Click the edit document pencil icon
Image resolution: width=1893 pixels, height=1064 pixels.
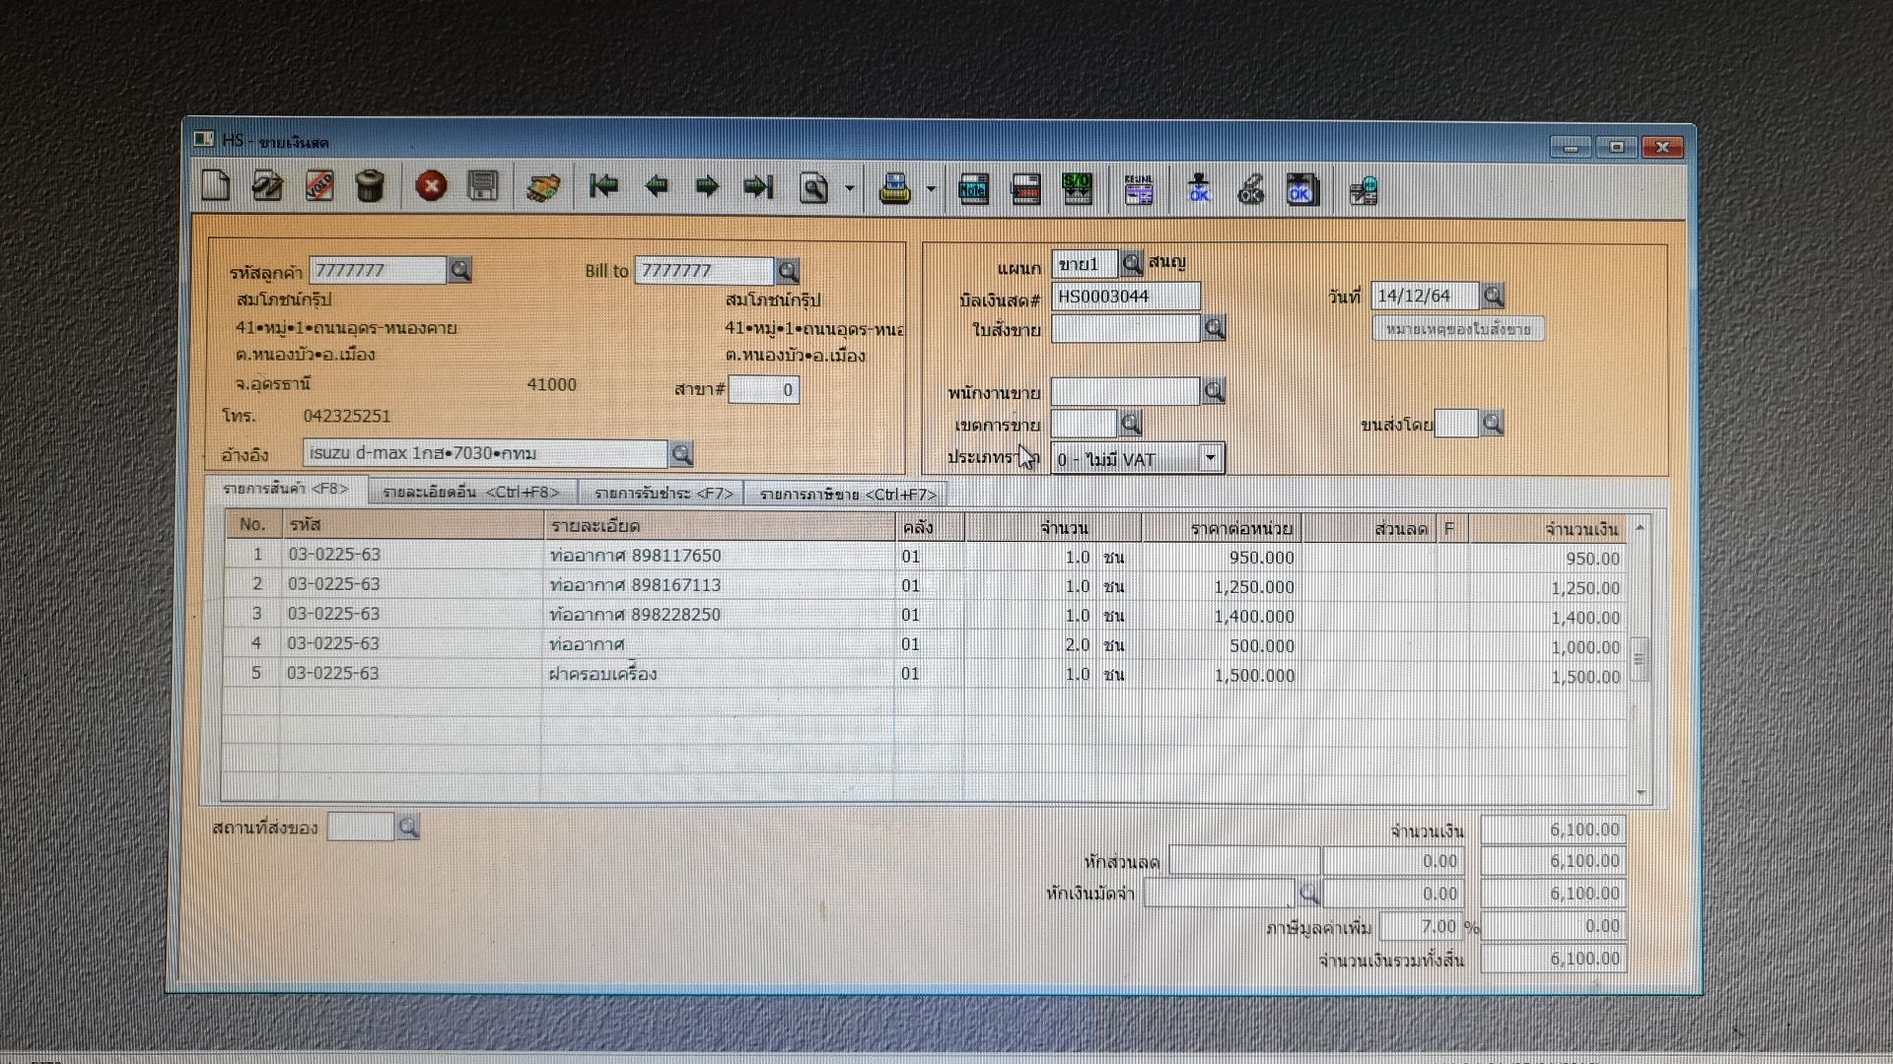pyautogui.click(x=267, y=185)
